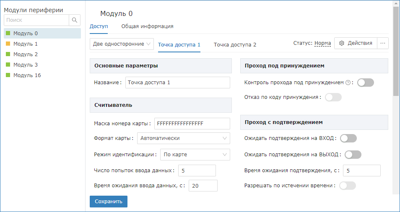400x212 pixels.
Task: Enable Ожидать подтверждения на ВХОД
Action: point(348,138)
